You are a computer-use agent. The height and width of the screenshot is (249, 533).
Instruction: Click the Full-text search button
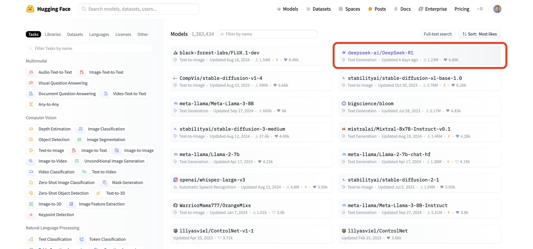click(x=437, y=34)
